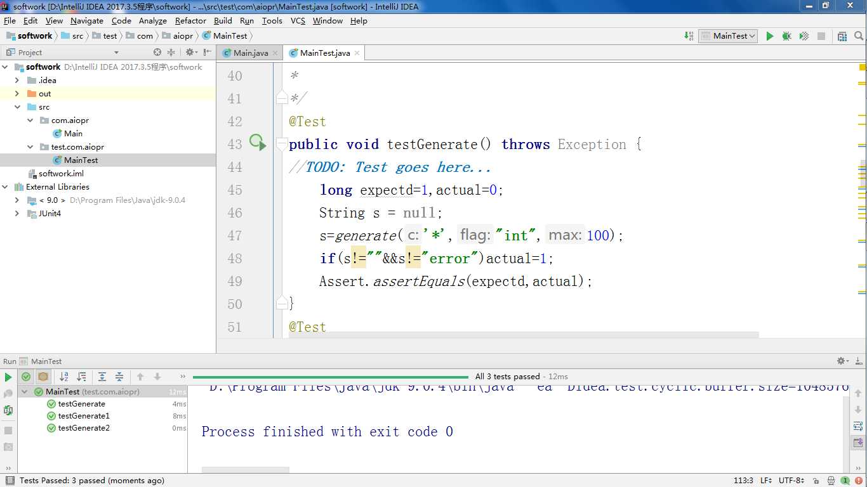The image size is (867, 487).
Task: Expand all test results
Action: click(102, 377)
